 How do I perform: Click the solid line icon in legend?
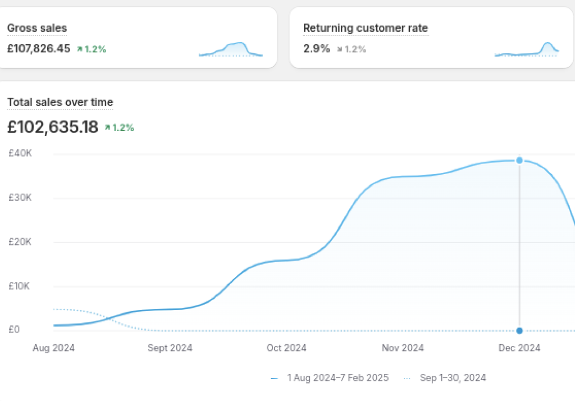click(274, 378)
